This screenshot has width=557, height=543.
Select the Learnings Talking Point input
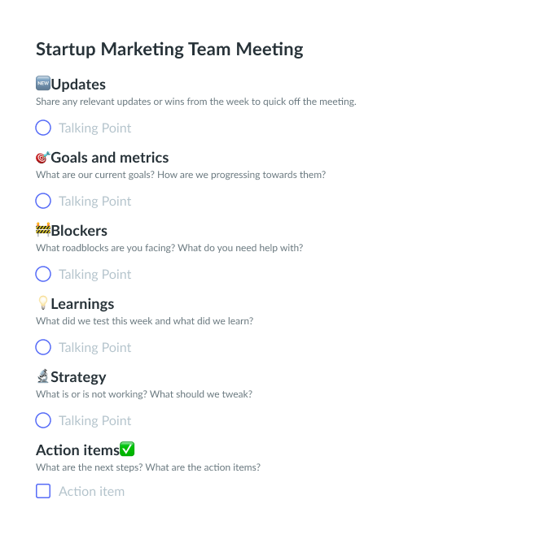click(94, 347)
